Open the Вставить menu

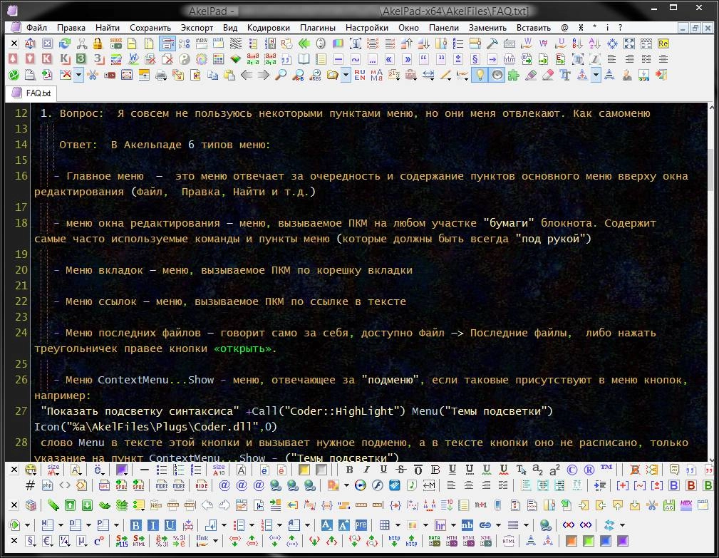point(534,28)
